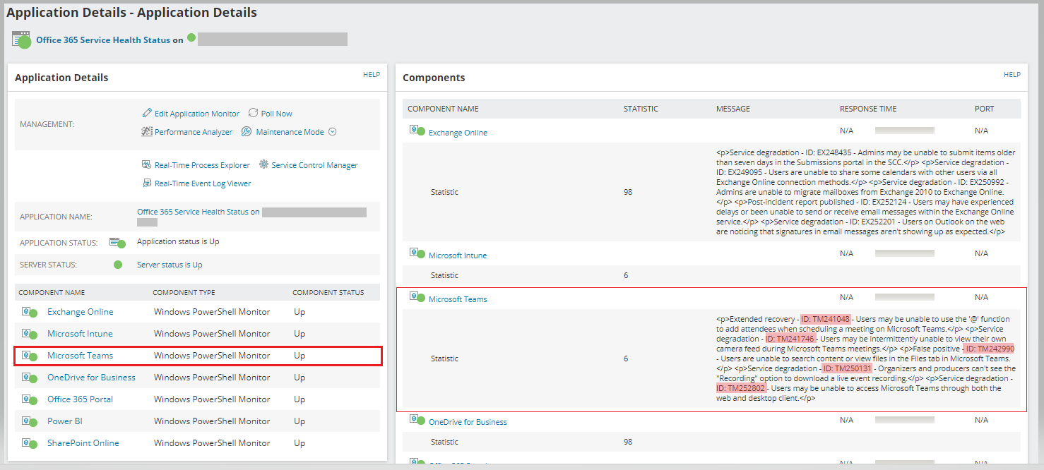Open the OneDrive for Business link in the left list

(x=91, y=378)
